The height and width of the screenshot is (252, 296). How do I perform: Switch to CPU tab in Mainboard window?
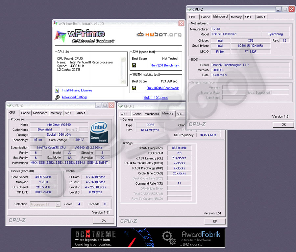click(x=192, y=17)
